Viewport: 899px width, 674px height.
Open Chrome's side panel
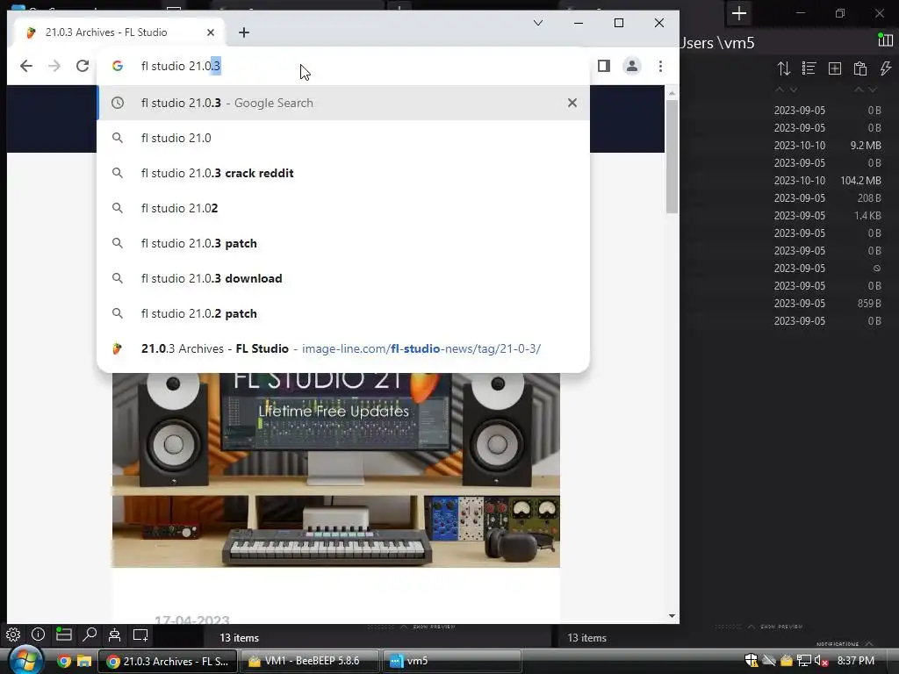[604, 66]
